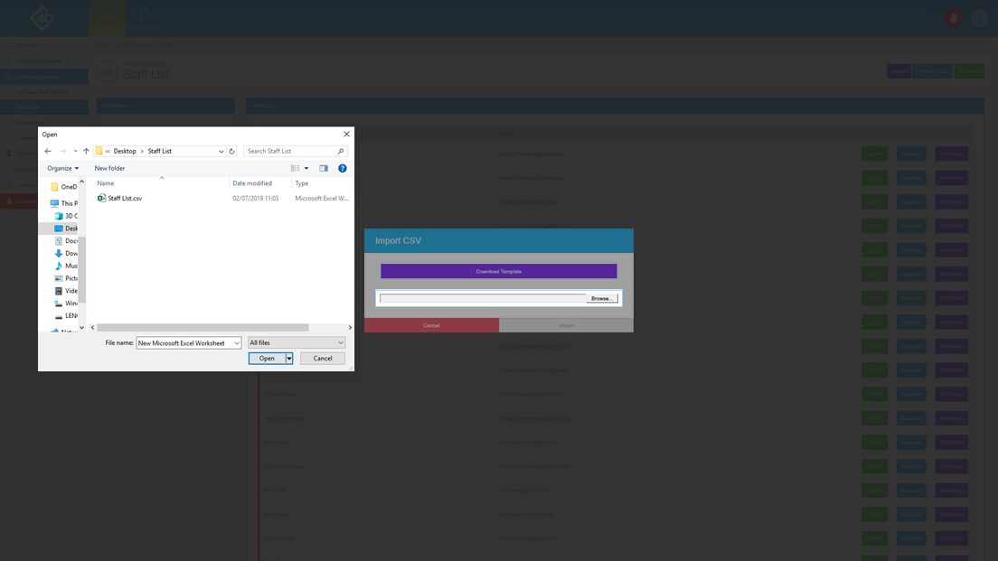Close the Open dialog window
998x561 pixels.
pos(346,135)
